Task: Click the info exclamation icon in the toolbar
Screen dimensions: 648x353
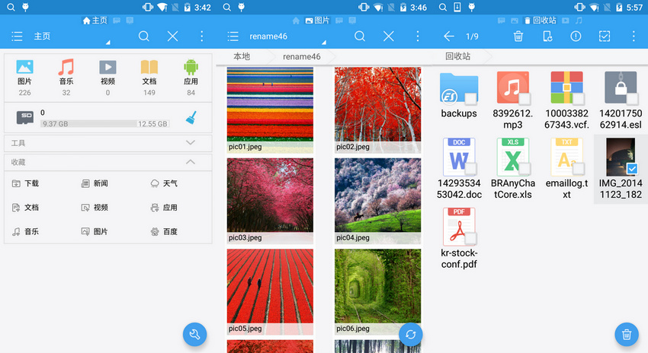Action: coord(576,37)
